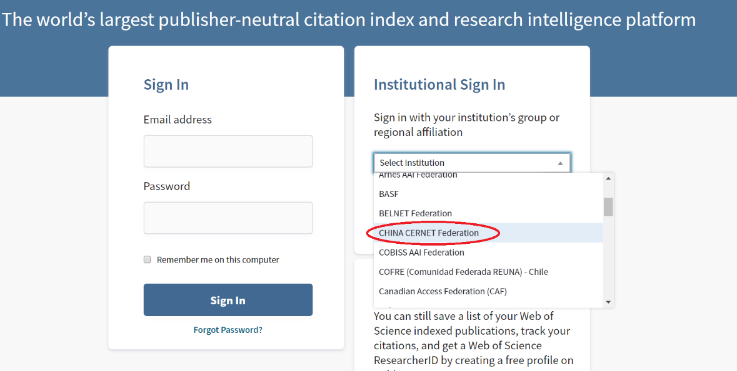Choose BELNET Federation option

click(415, 213)
